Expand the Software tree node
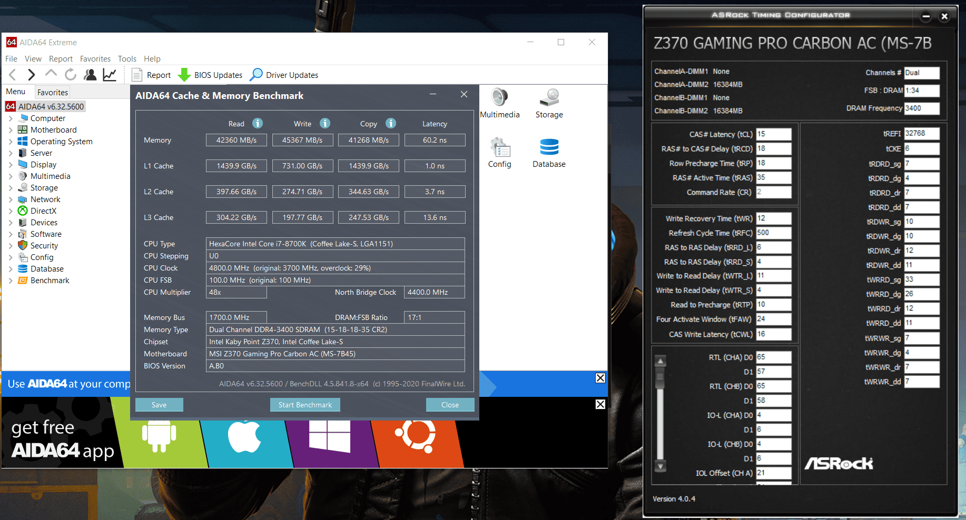 coord(11,234)
